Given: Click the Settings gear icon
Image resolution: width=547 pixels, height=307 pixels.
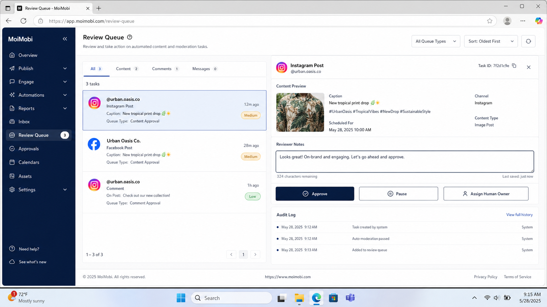Looking at the screenshot, I should [x=12, y=190].
